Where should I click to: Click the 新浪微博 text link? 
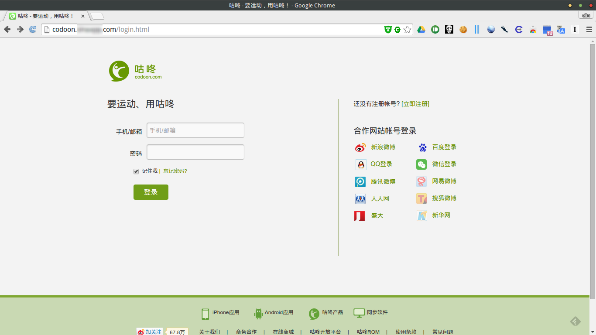pyautogui.click(x=383, y=147)
